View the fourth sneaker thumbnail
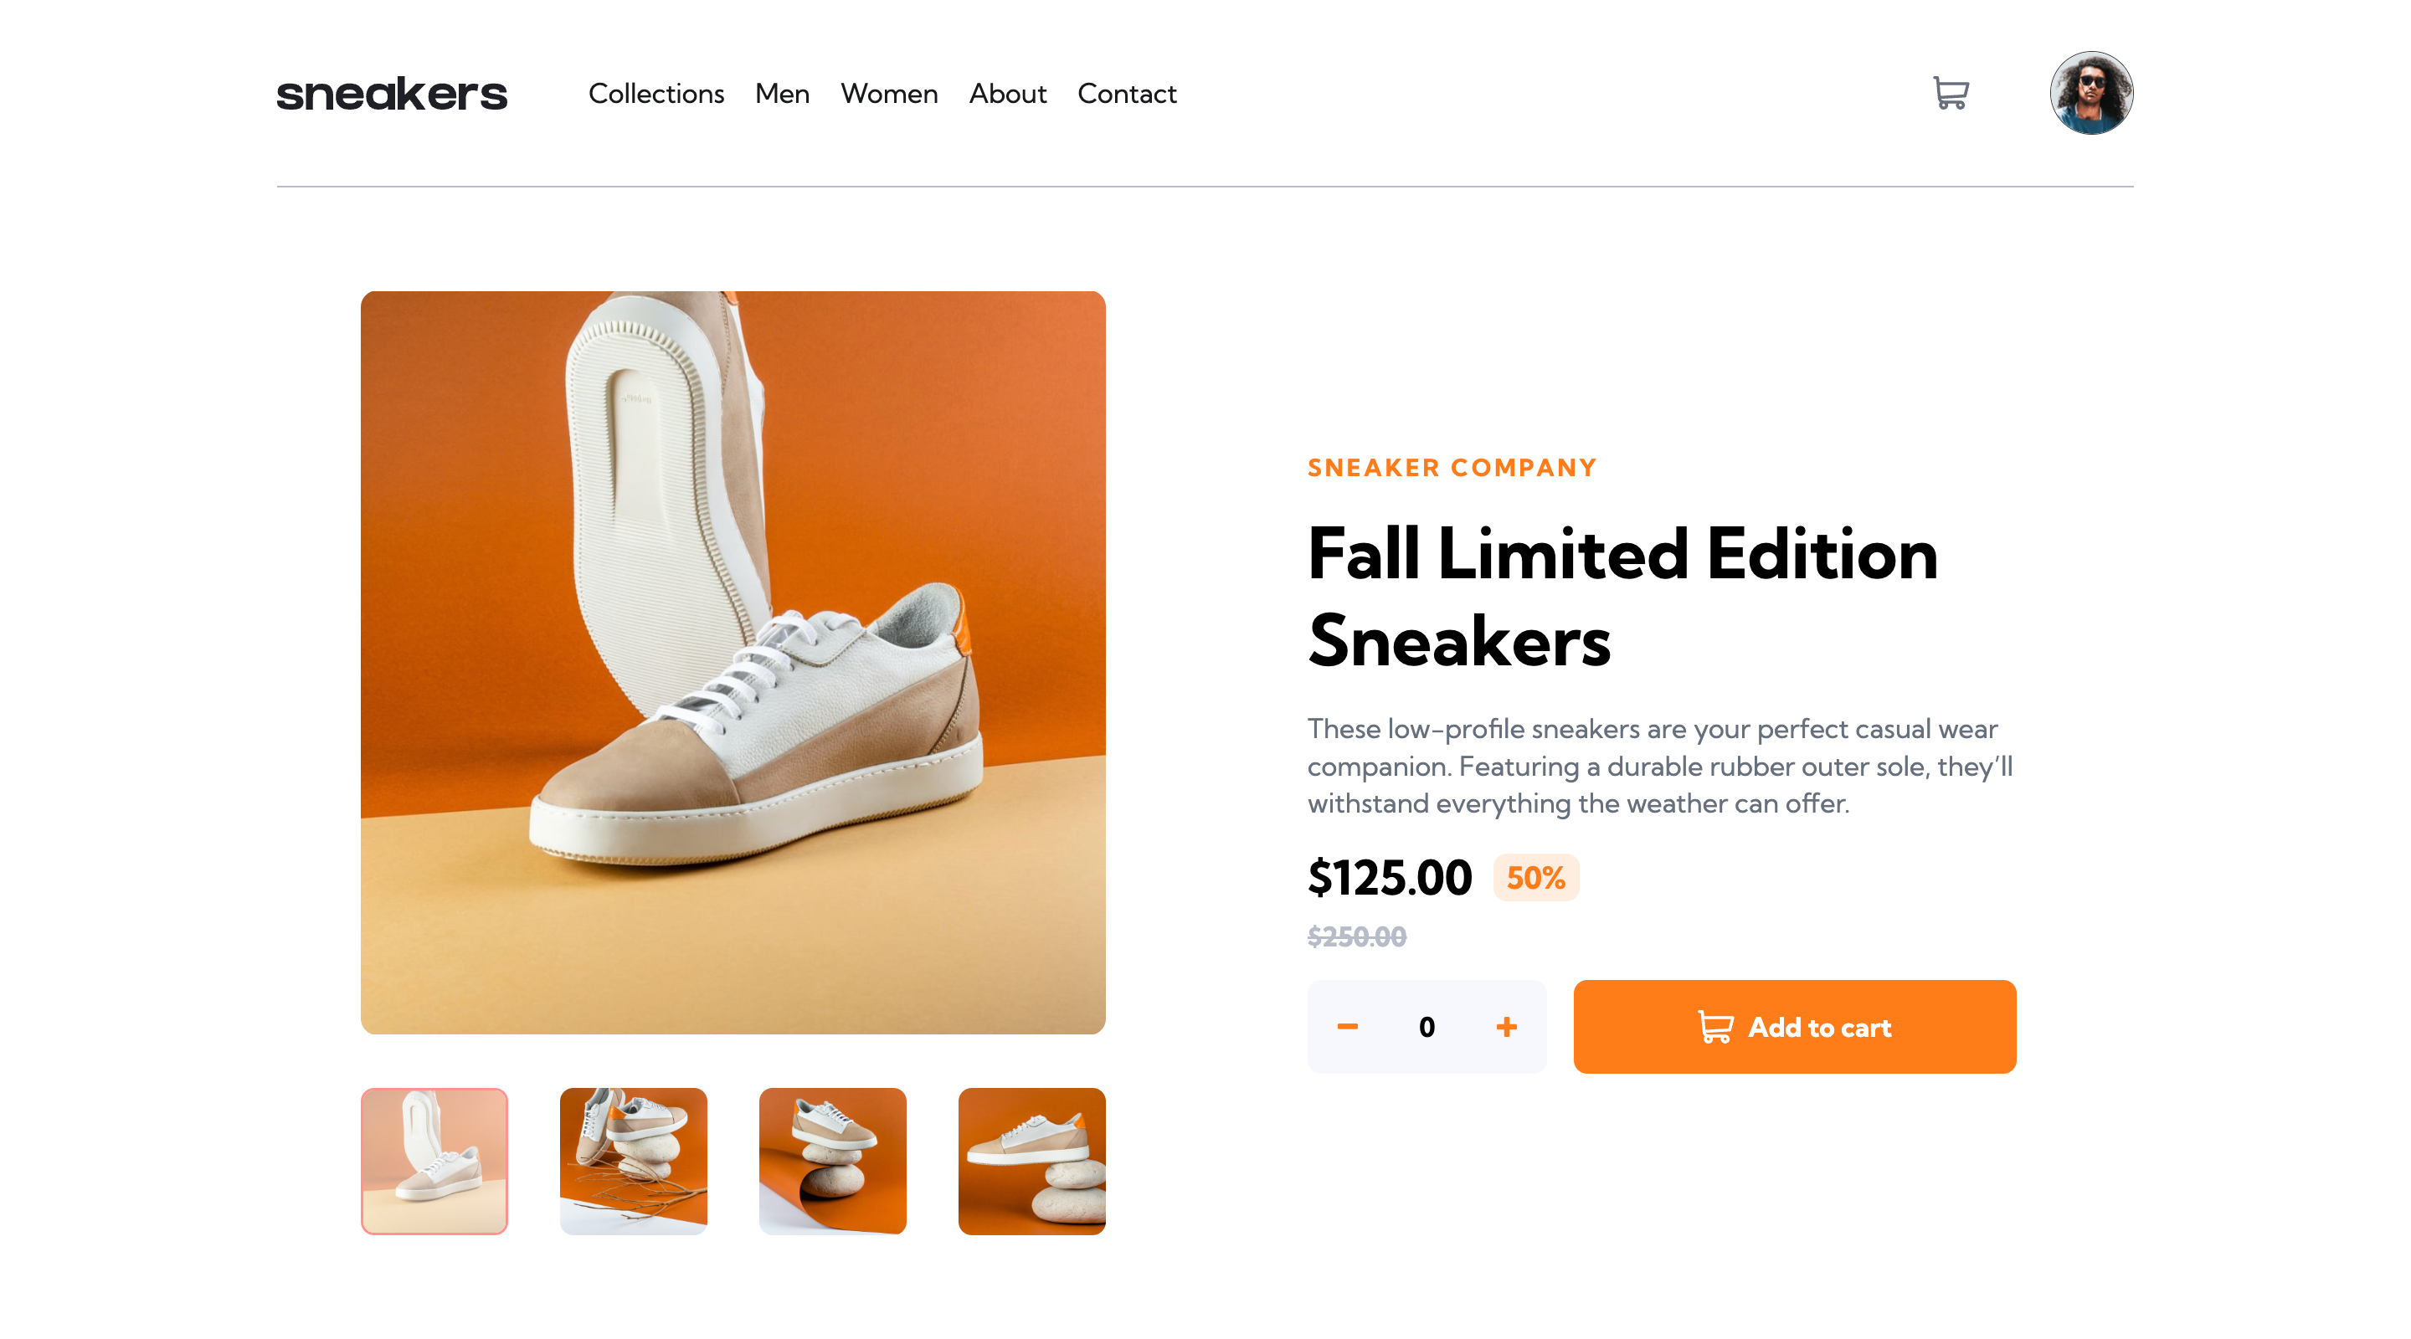The width and height of the screenshot is (2411, 1339). [1031, 1160]
